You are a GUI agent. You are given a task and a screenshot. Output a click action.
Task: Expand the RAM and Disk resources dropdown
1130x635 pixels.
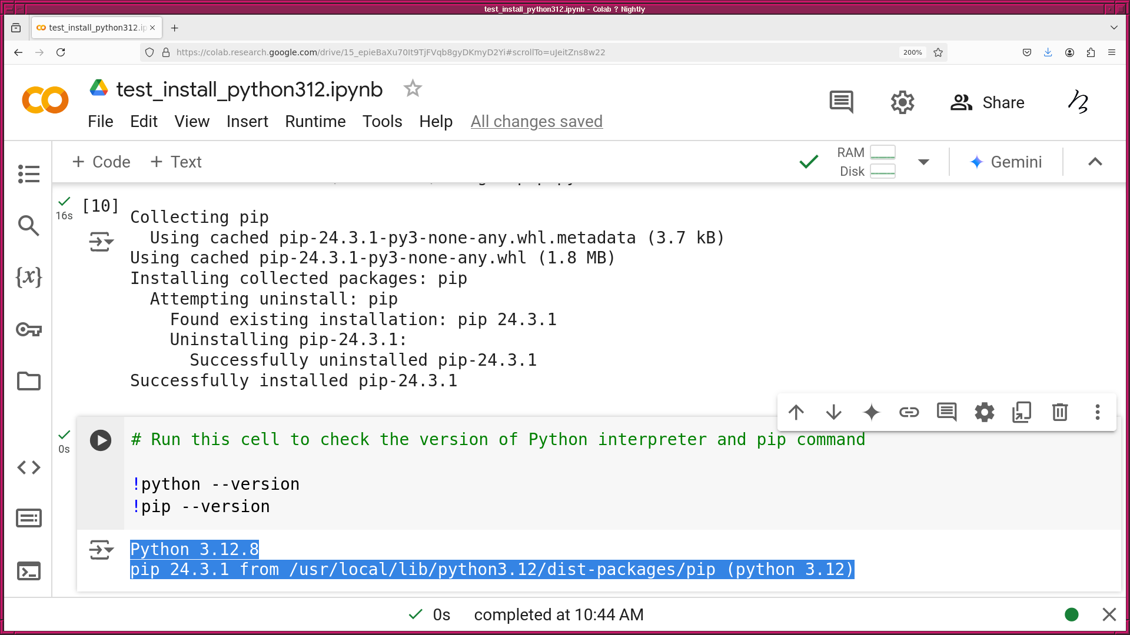point(923,162)
